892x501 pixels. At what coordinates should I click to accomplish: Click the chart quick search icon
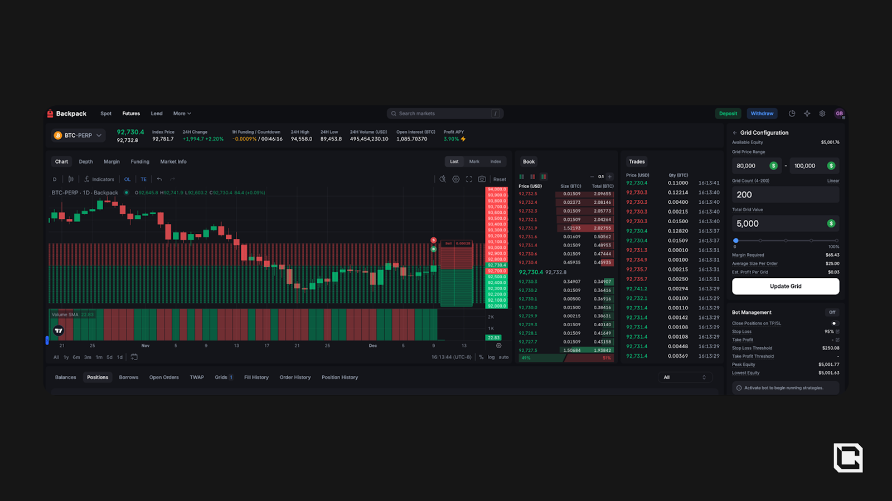click(x=443, y=179)
